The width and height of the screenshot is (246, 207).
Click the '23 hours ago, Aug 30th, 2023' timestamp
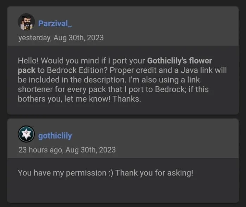[67, 150]
